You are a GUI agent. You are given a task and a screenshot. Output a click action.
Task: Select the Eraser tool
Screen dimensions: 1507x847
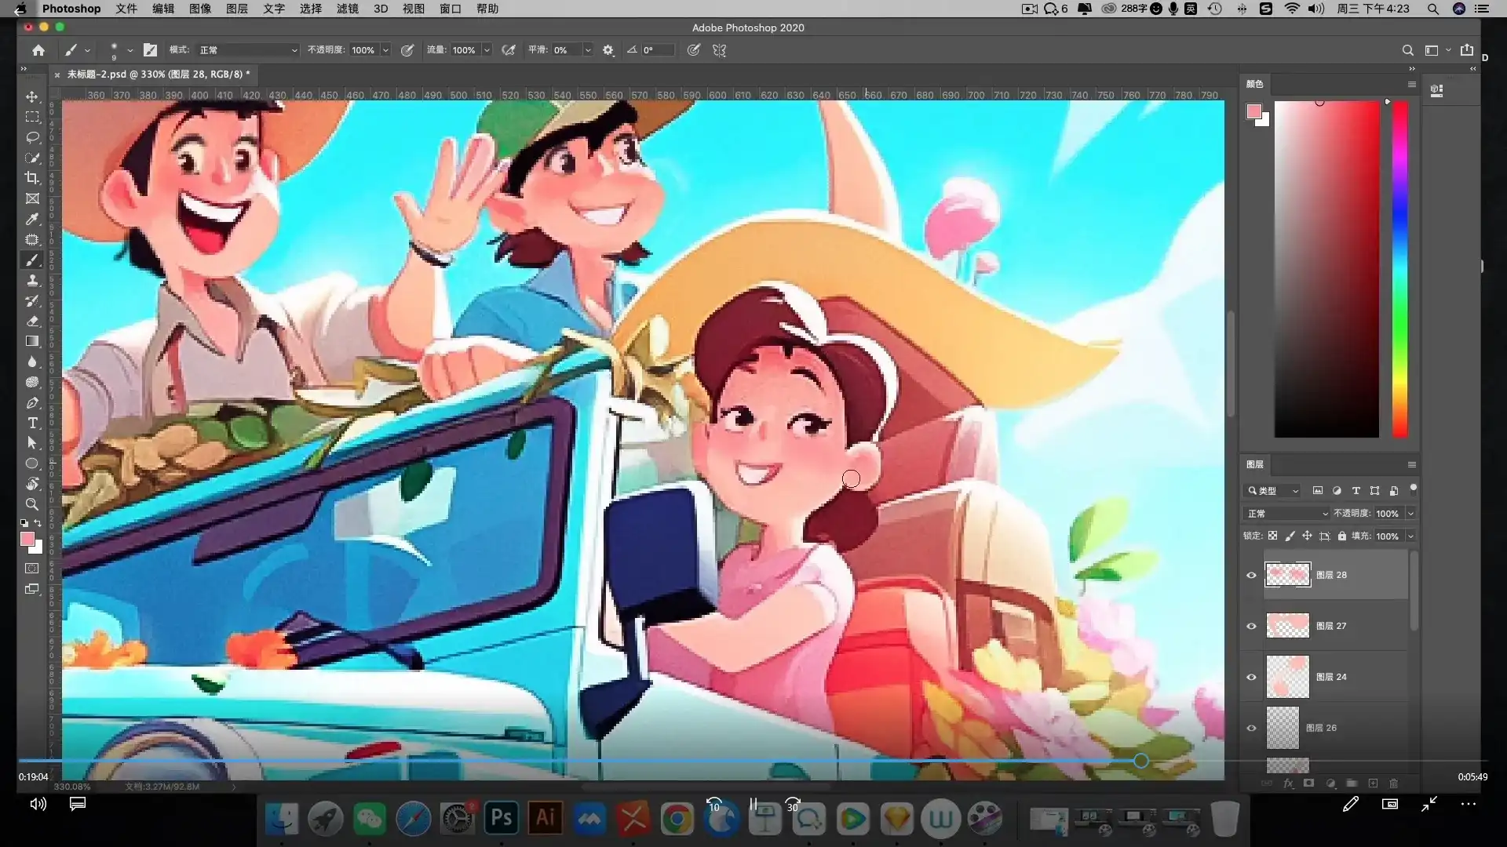[32, 321]
